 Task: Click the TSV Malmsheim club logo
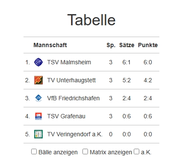click(x=38, y=62)
